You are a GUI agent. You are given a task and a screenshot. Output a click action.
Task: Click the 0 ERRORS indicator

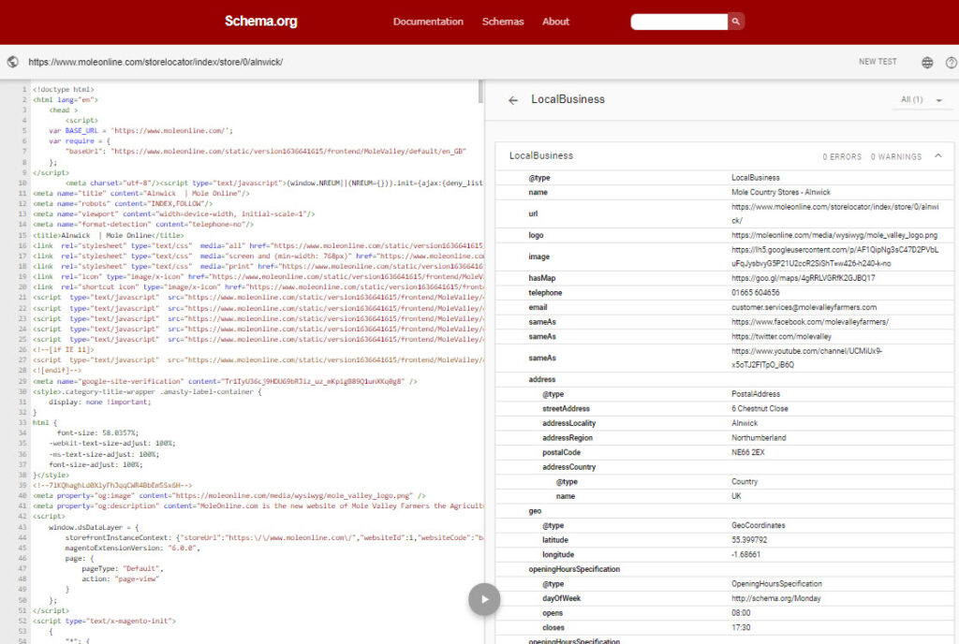(x=842, y=156)
